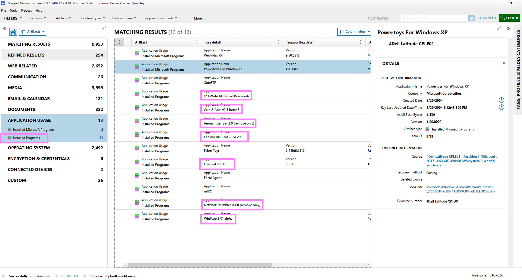This screenshot has height=280, width=522.
Task: Click the artifact icon of the Look@LAN row
Action: point(137,135)
